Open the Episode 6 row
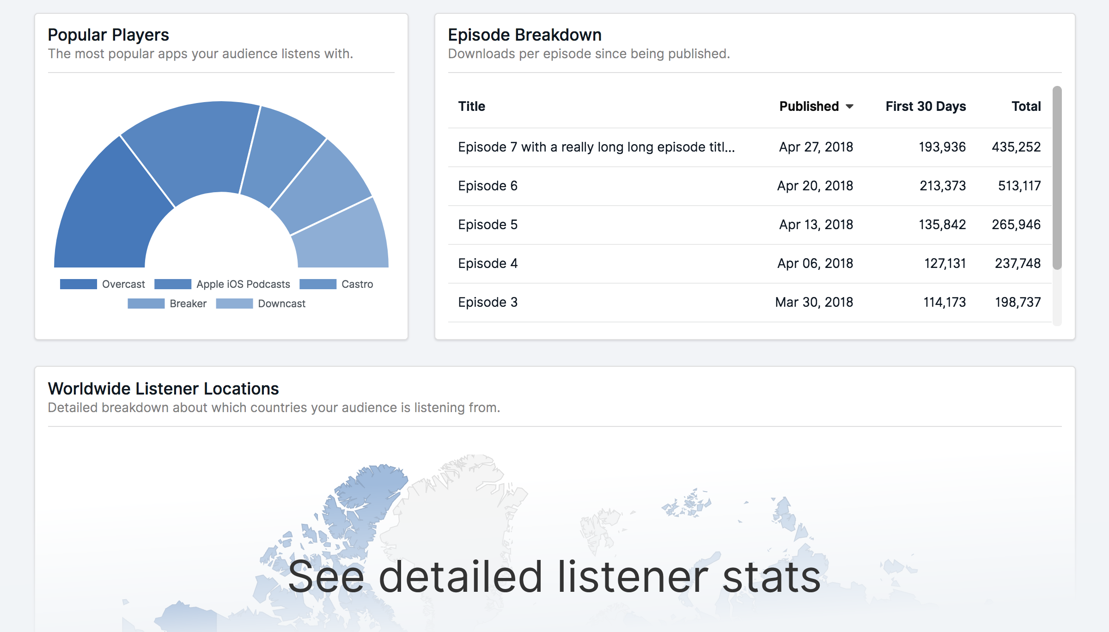 tap(487, 186)
